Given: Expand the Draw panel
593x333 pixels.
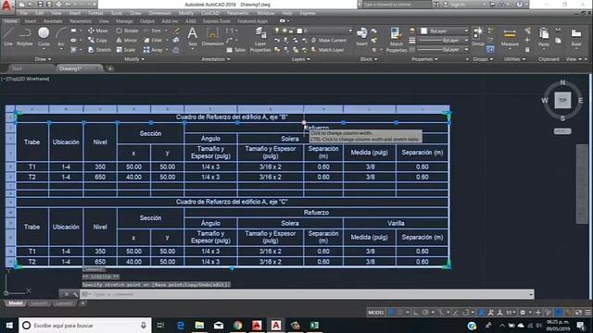Looking at the screenshot, I should (43, 59).
